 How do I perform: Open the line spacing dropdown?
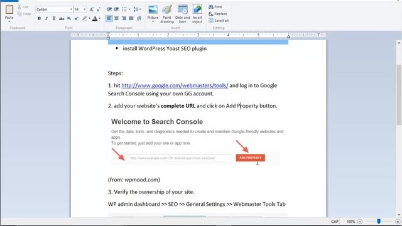click(137, 9)
